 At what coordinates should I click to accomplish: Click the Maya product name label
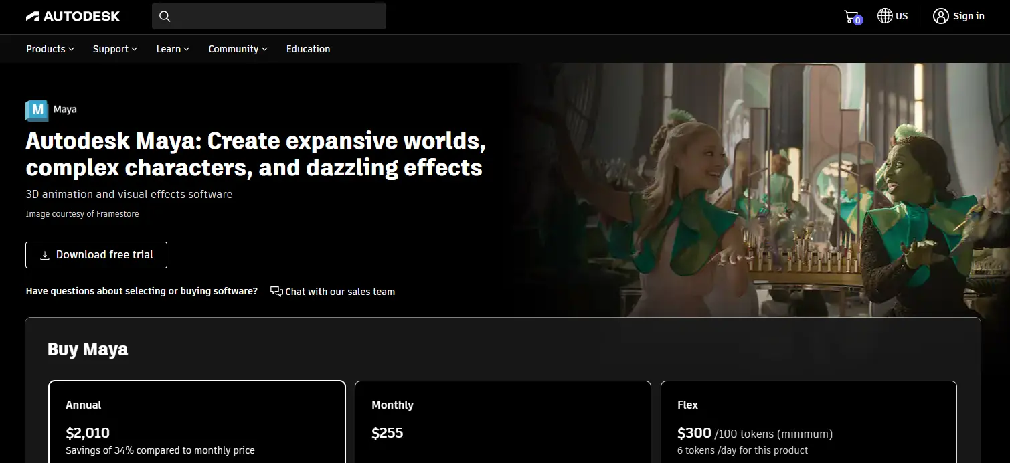coord(65,110)
